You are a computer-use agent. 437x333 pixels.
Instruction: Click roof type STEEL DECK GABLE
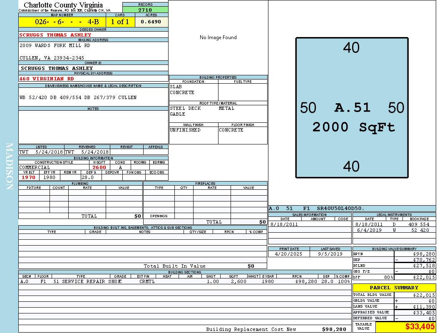[x=185, y=111]
